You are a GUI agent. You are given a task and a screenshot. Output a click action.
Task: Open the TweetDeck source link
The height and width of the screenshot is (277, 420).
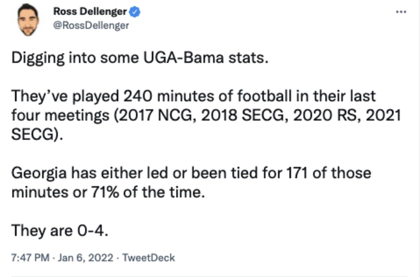(148, 258)
